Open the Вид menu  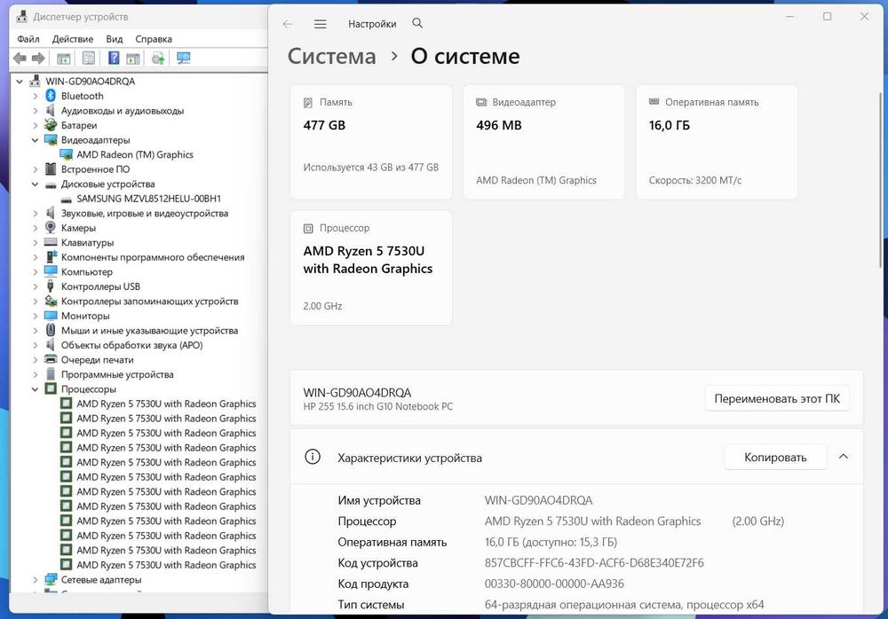(115, 39)
